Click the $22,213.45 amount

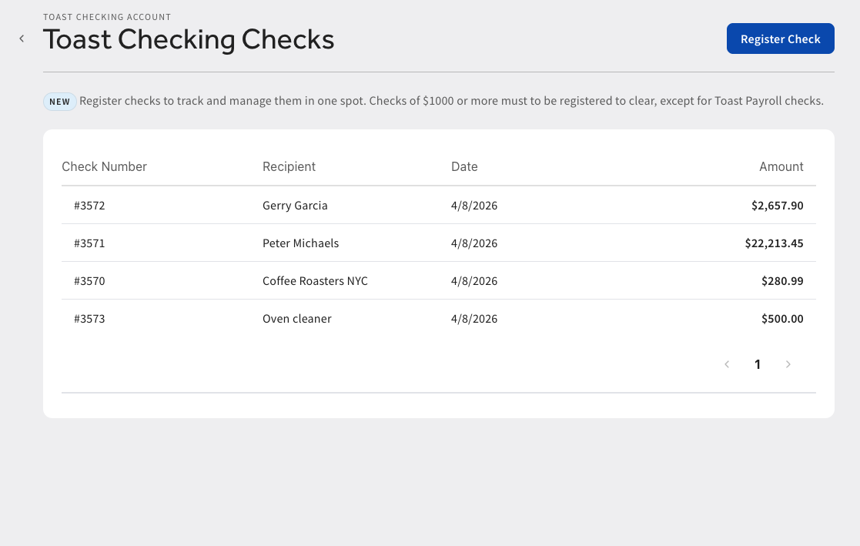tap(774, 243)
